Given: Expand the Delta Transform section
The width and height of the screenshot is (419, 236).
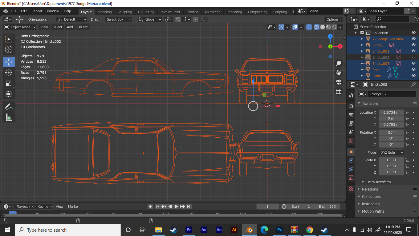Looking at the screenshot, I should tap(378, 182).
